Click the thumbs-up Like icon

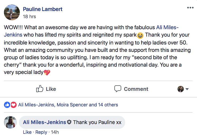[40, 89]
